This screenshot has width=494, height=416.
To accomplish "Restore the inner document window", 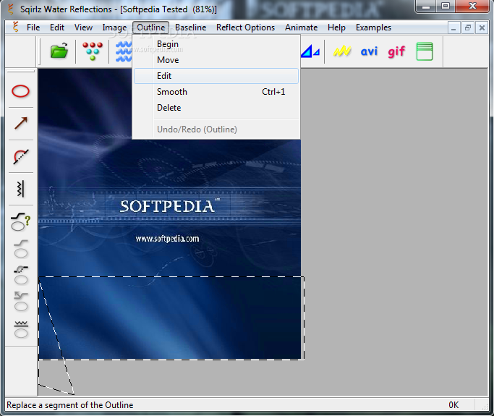I will point(467,27).
